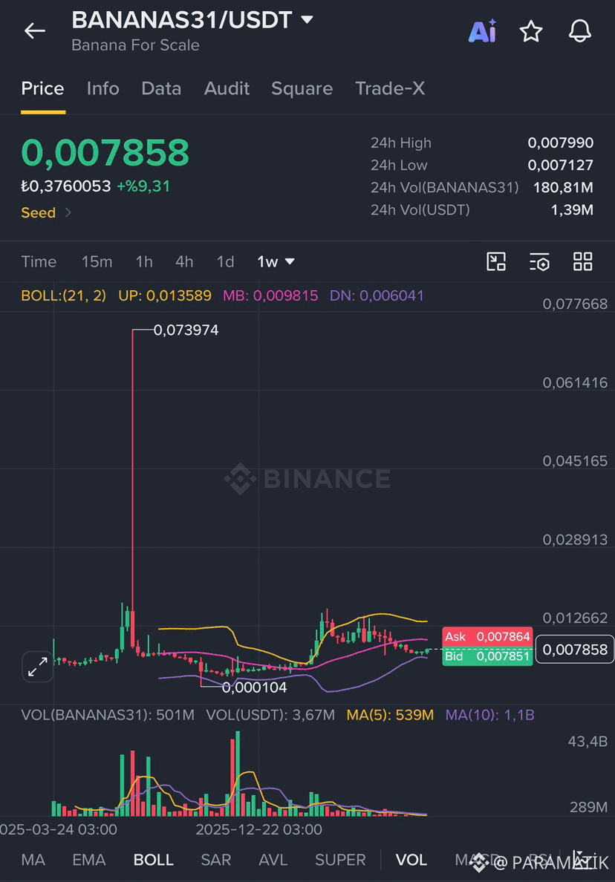Enable the SAR indicator

click(216, 860)
